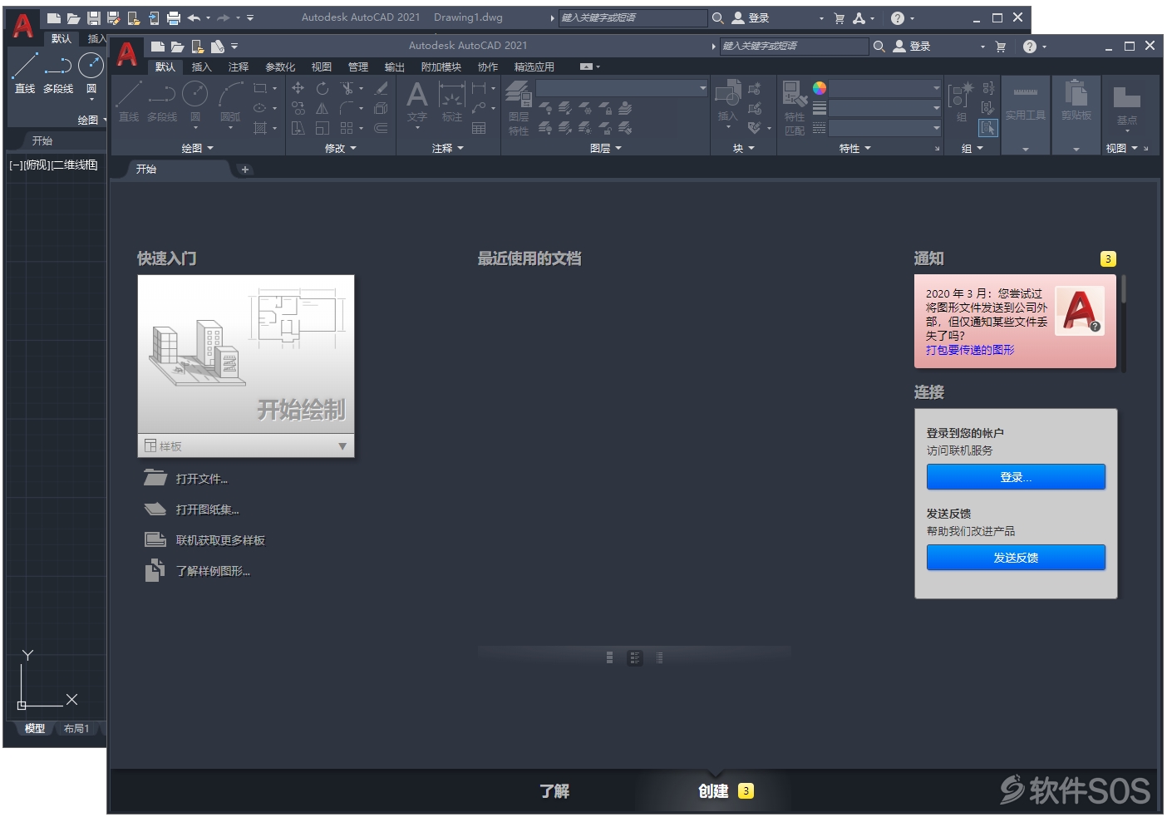Click the Open folder icon in front window toolbar
Screen dimensions: 1167x817
click(x=177, y=47)
